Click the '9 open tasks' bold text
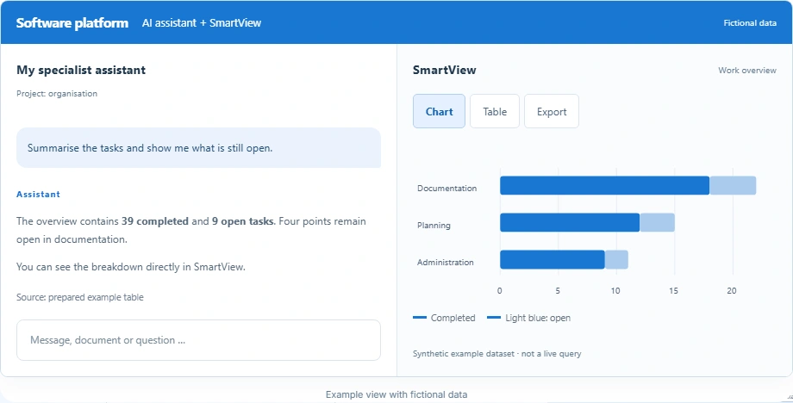This screenshot has height=403, width=793. click(243, 221)
